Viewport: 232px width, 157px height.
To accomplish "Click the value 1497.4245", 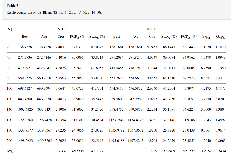I will click(135, 141).
